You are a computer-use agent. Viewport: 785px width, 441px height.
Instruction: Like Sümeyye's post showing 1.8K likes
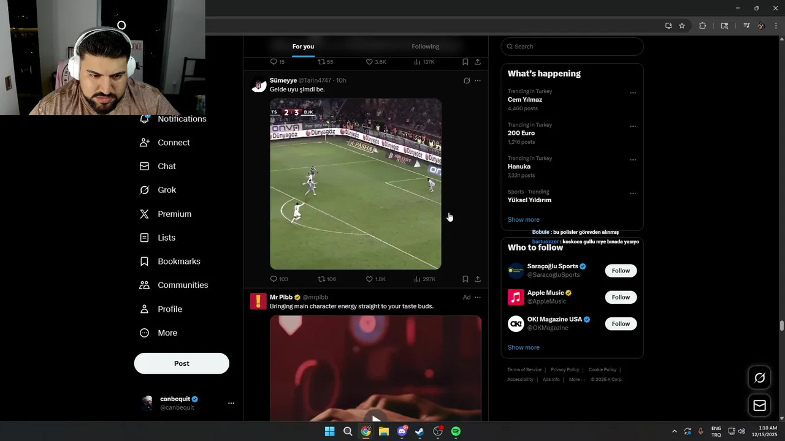(x=375, y=279)
